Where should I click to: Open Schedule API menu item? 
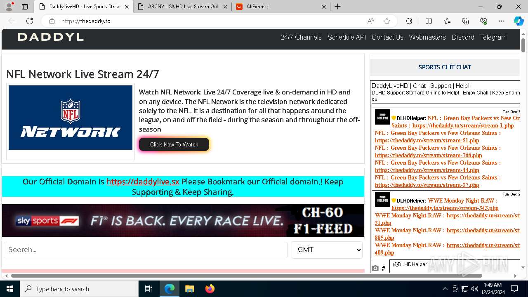tap(346, 37)
